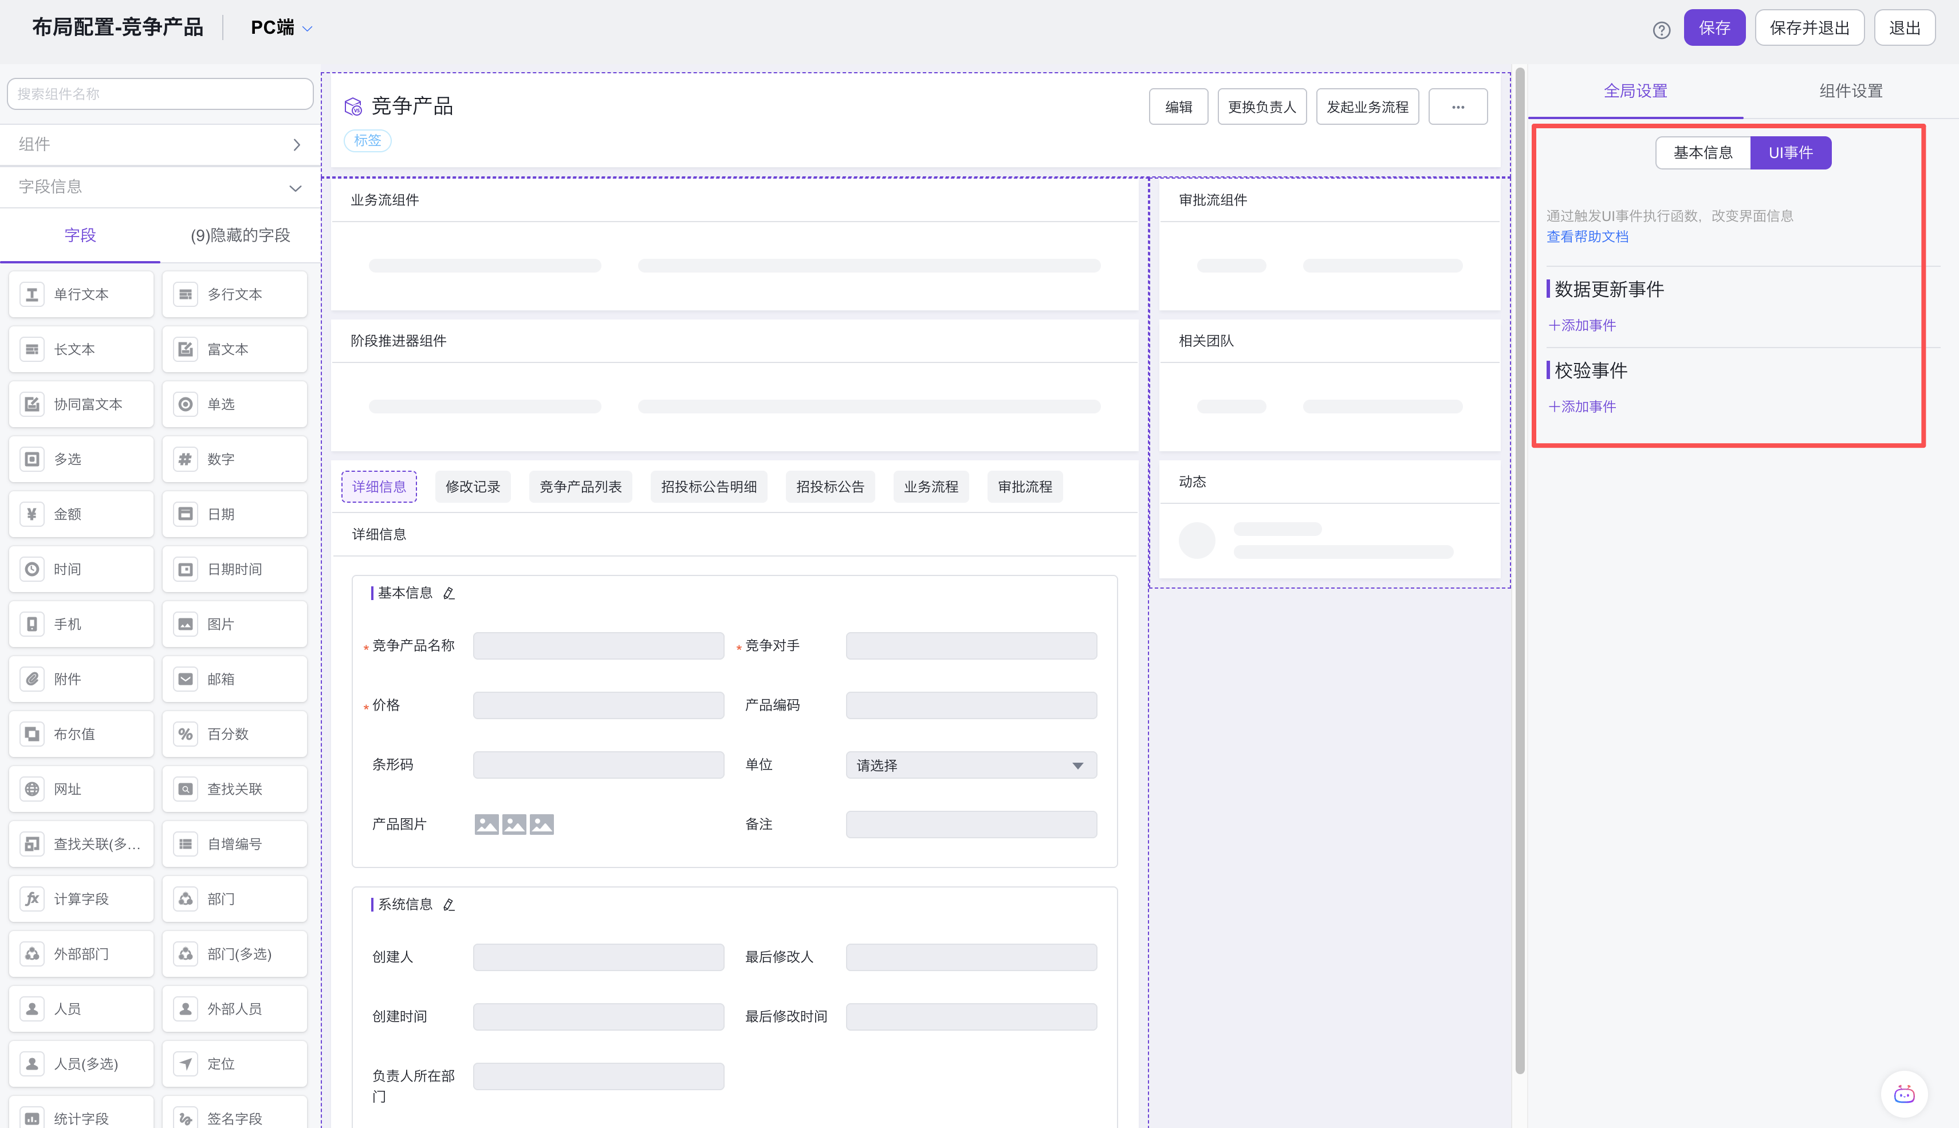Click the edit pencil next to 系统信息

(x=449, y=905)
